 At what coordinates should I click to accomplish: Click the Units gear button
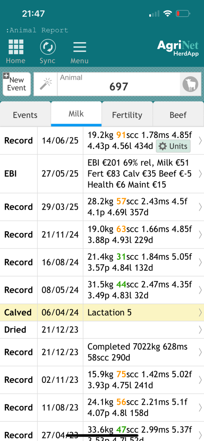[x=173, y=146]
